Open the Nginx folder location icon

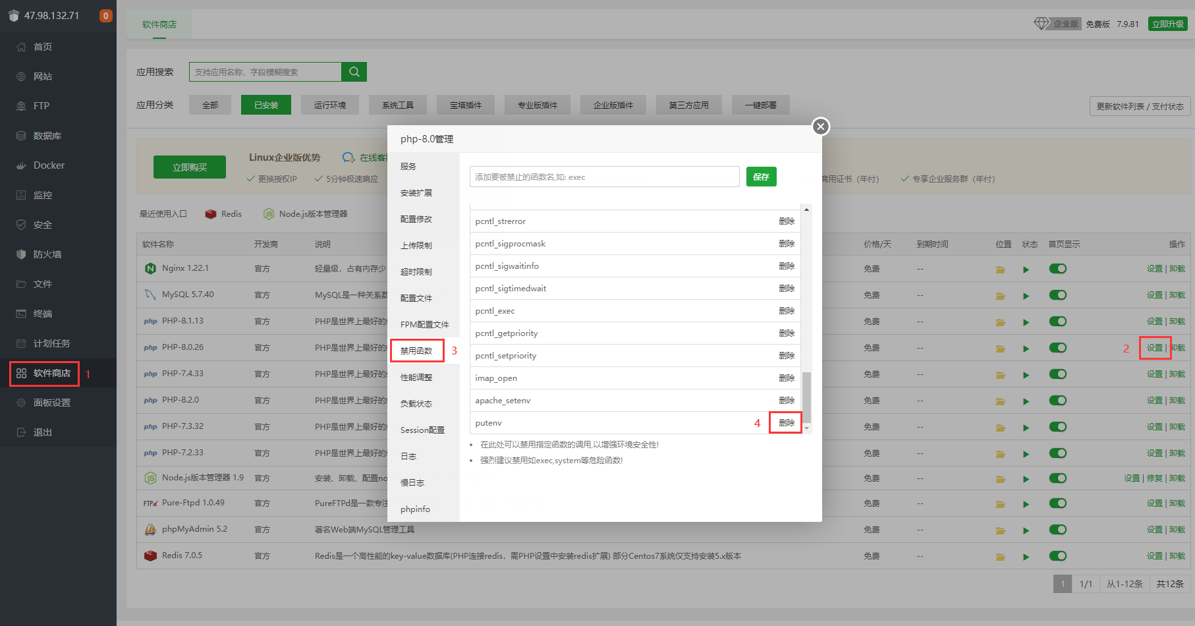point(1000,270)
